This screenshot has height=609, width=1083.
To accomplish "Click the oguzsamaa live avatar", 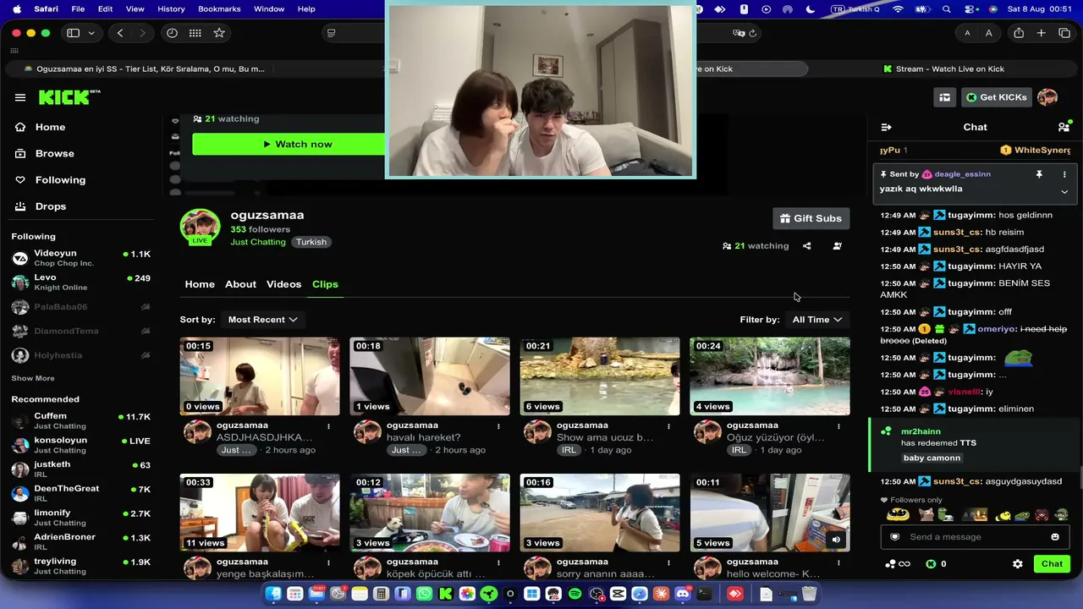I will click(200, 228).
